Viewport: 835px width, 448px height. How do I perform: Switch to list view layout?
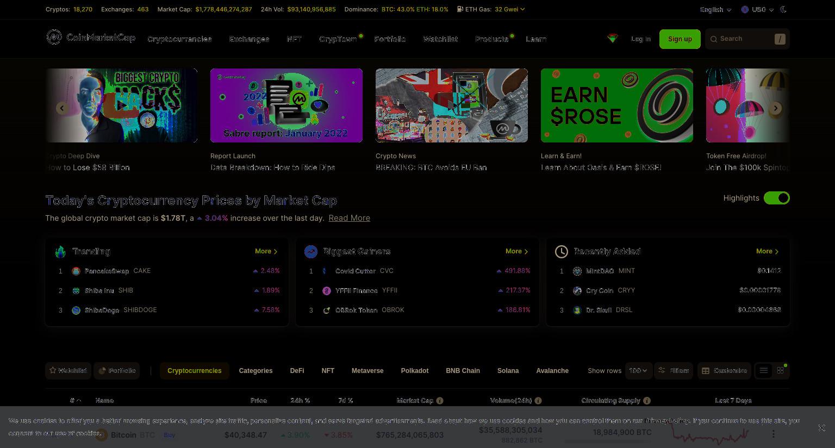click(764, 370)
